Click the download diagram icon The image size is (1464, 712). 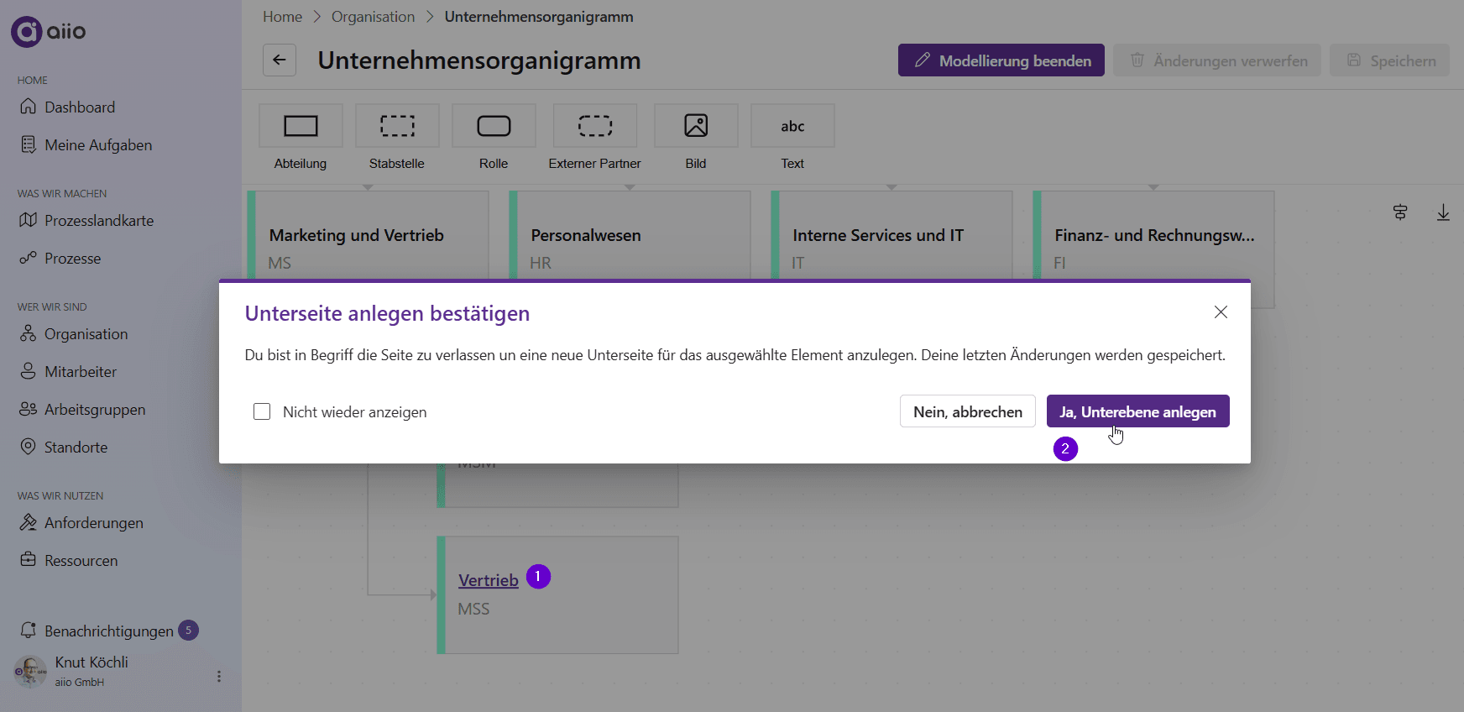(1443, 212)
